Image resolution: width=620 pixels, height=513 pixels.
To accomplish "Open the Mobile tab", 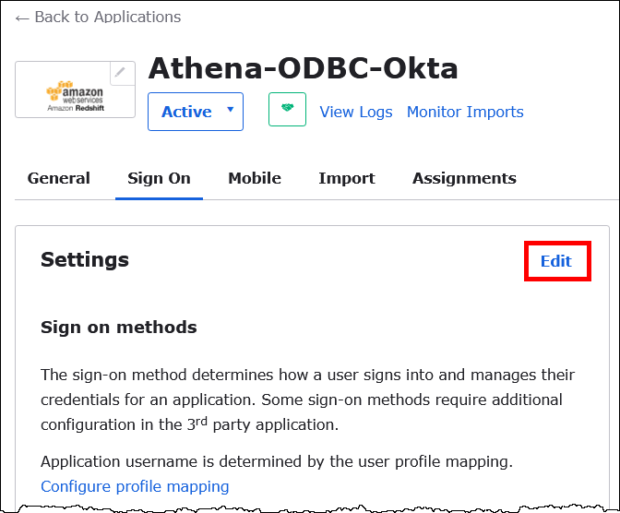I will (x=255, y=178).
